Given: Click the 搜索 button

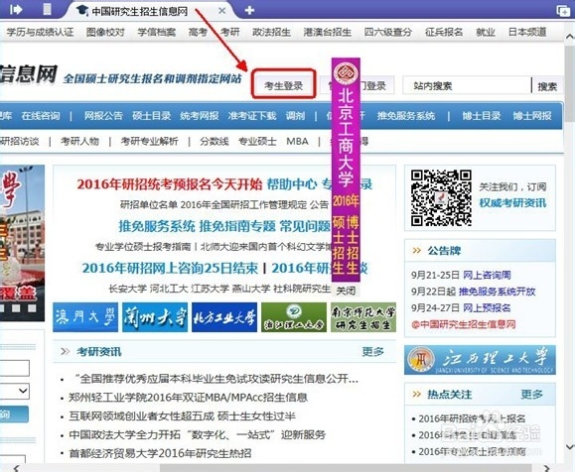Looking at the screenshot, I should click(547, 86).
